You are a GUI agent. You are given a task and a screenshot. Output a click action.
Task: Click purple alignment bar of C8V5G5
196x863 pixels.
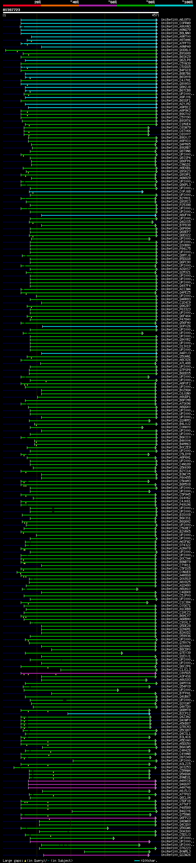coord(89,673)
